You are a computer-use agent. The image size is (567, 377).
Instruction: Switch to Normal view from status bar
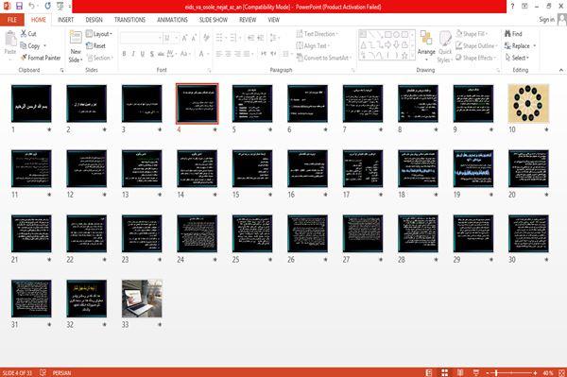pyautogui.click(x=429, y=372)
